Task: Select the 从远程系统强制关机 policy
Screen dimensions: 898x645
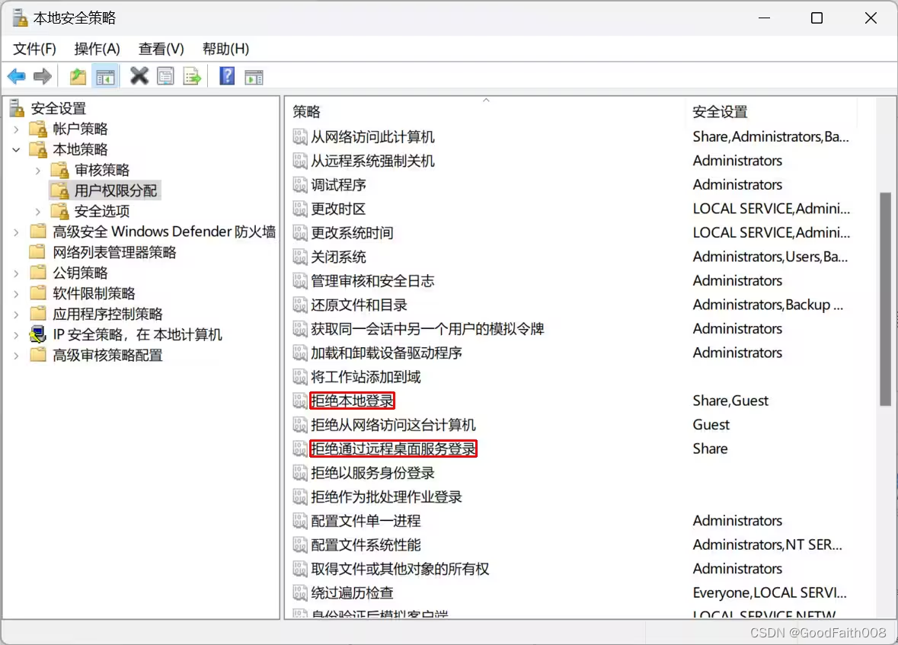Action: coord(372,161)
